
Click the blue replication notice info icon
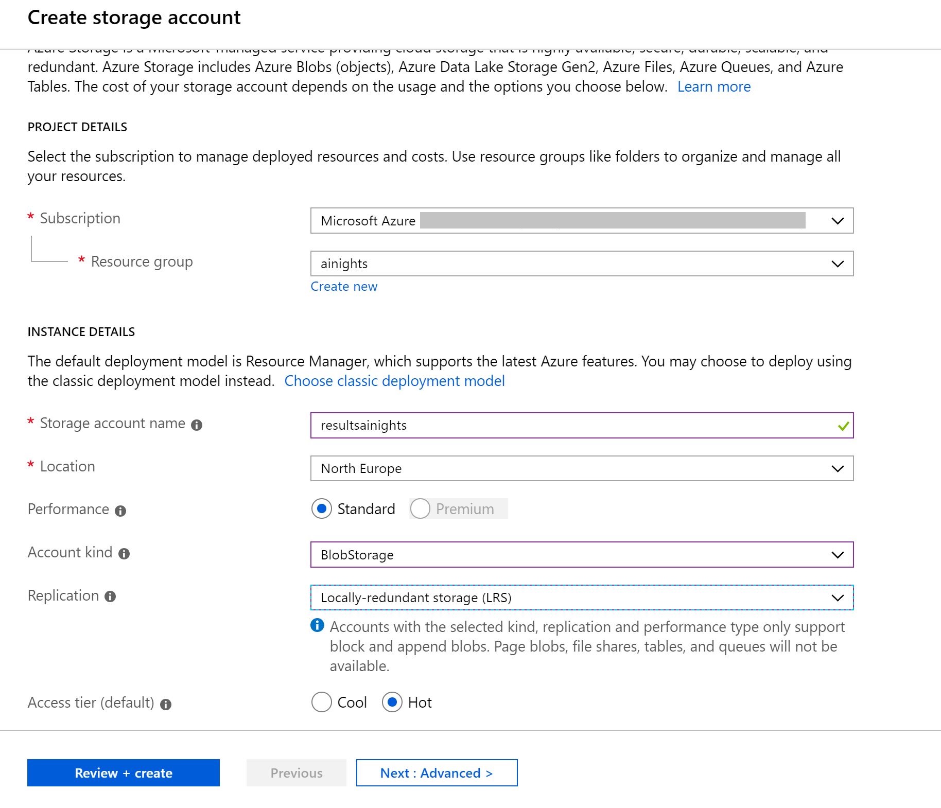[x=317, y=625]
